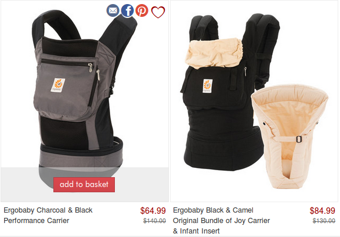Image resolution: width=340 pixels, height=237 pixels.
Task: Share the product on Facebook
Action: 127,10
